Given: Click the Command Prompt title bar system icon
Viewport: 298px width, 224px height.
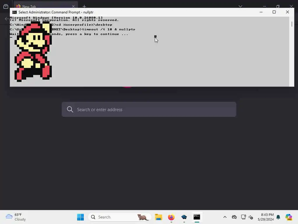Looking at the screenshot, I should (15, 12).
